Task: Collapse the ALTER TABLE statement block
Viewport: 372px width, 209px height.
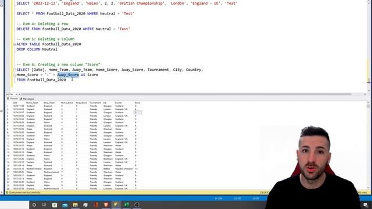Action: tap(15, 44)
